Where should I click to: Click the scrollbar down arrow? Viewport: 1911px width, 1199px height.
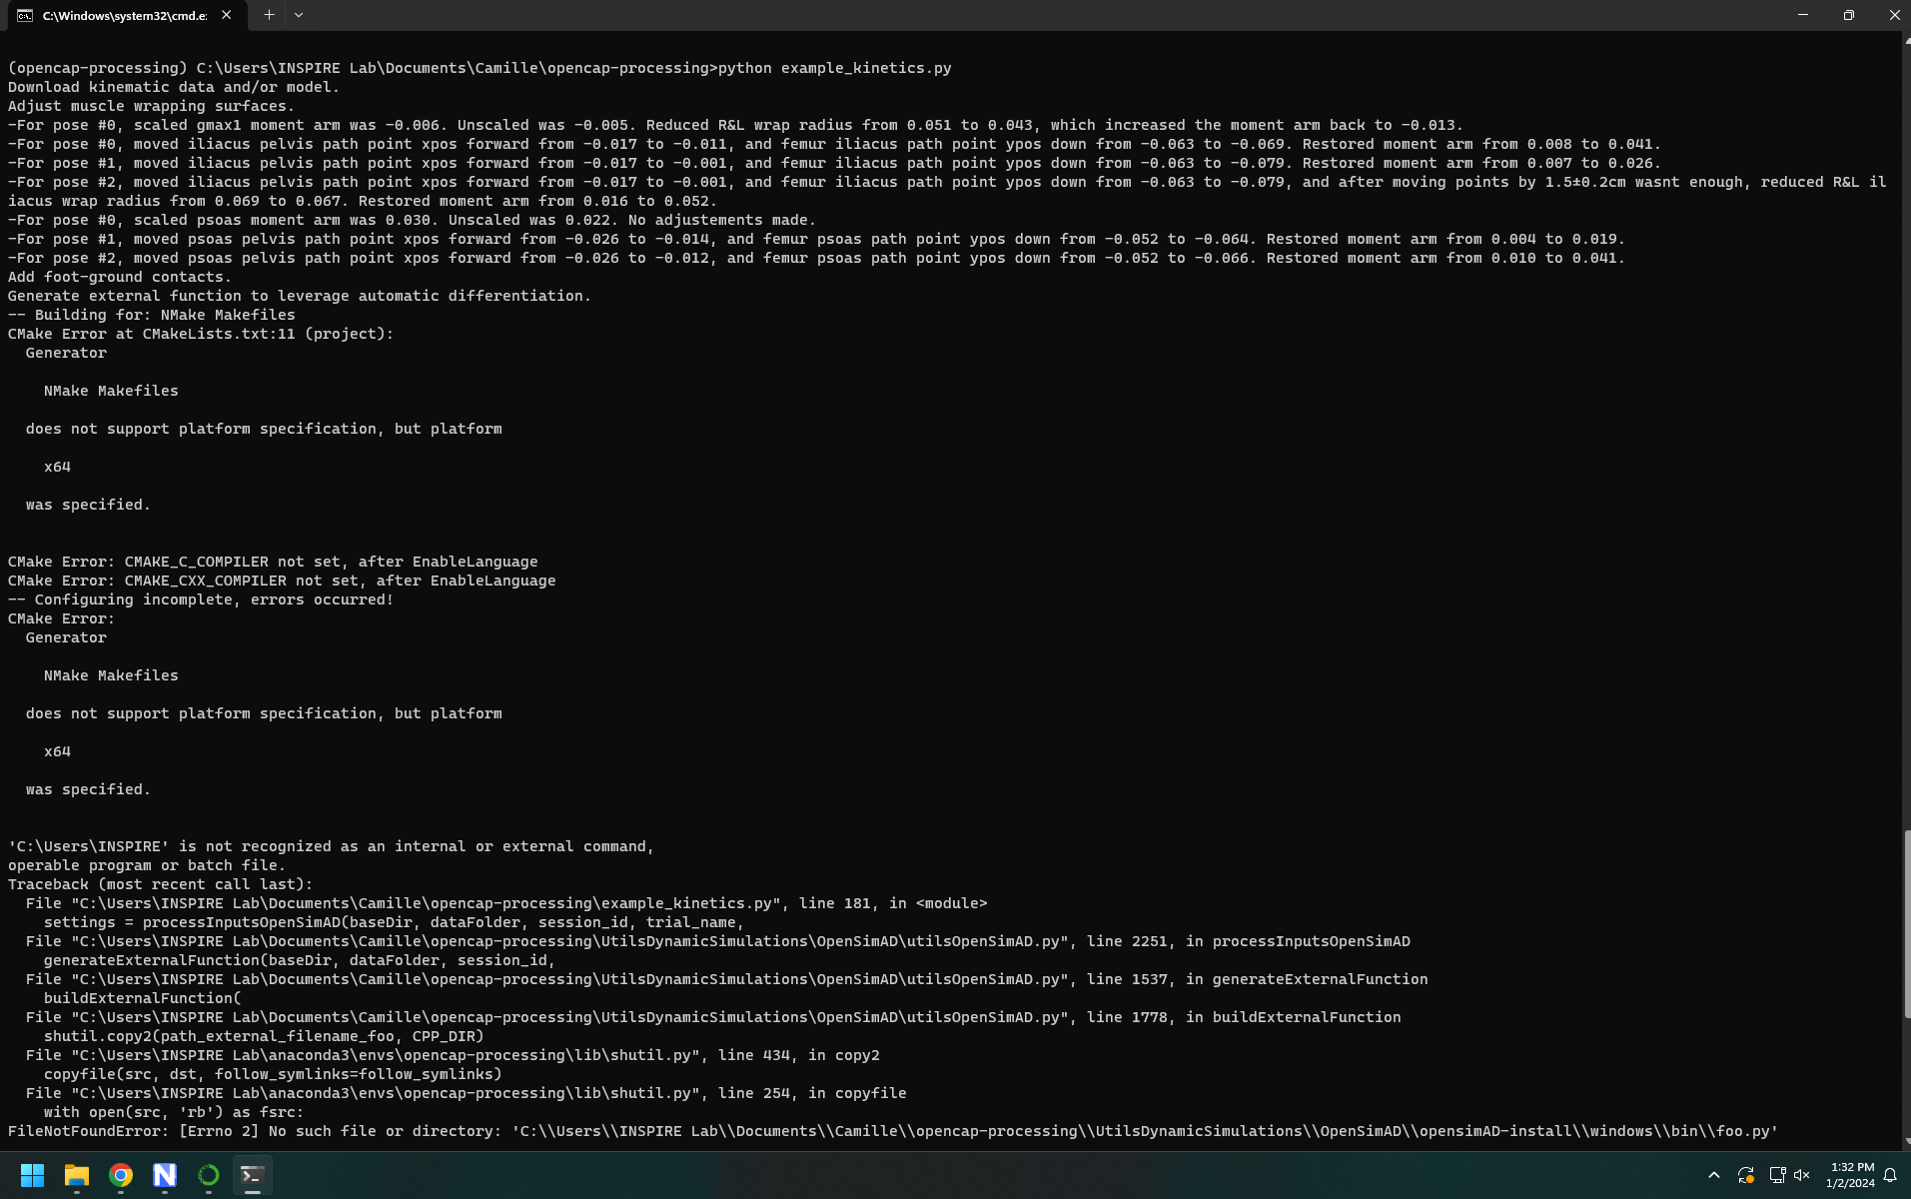[x=1906, y=1140]
